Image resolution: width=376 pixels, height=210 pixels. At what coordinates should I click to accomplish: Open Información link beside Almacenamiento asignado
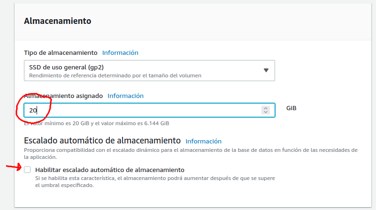pos(125,96)
